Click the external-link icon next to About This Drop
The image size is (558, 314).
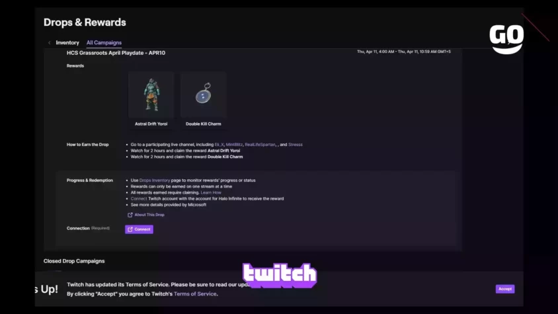tap(130, 215)
